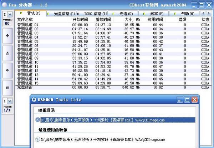Open the 频率 (F) tab

(153, 14)
